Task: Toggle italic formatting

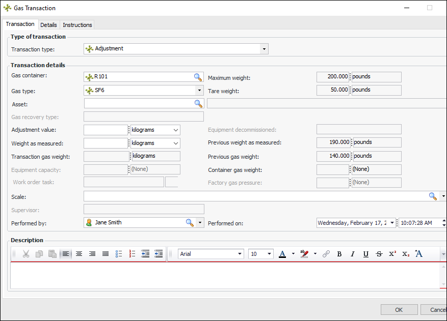Action: (352, 254)
